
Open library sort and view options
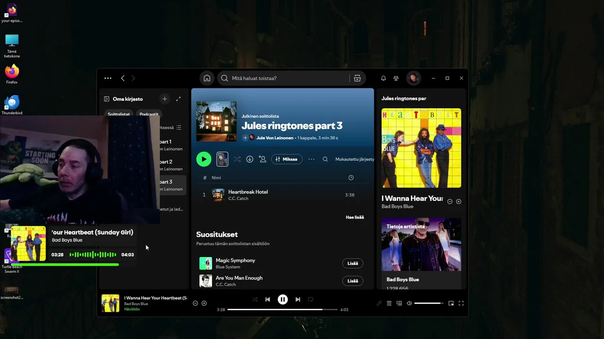[178, 128]
